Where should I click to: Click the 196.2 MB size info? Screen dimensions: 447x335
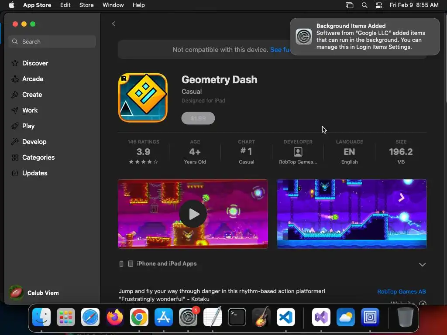tap(401, 152)
